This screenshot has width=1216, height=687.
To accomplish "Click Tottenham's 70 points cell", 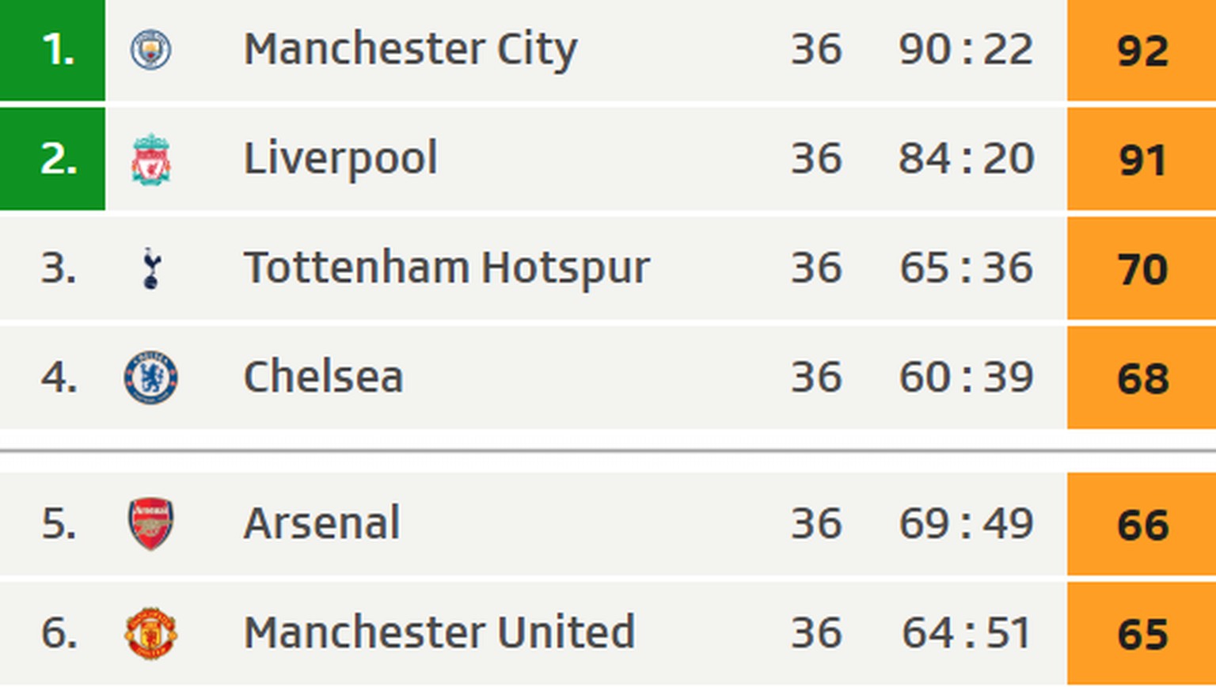I will click(x=1142, y=269).
